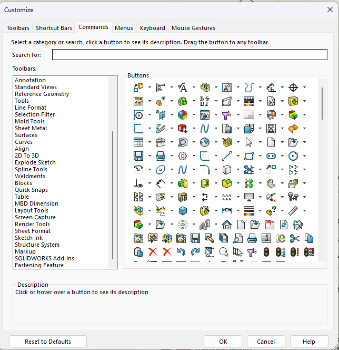Select Sheet Metal in the Toolbars list

[x=31, y=128]
